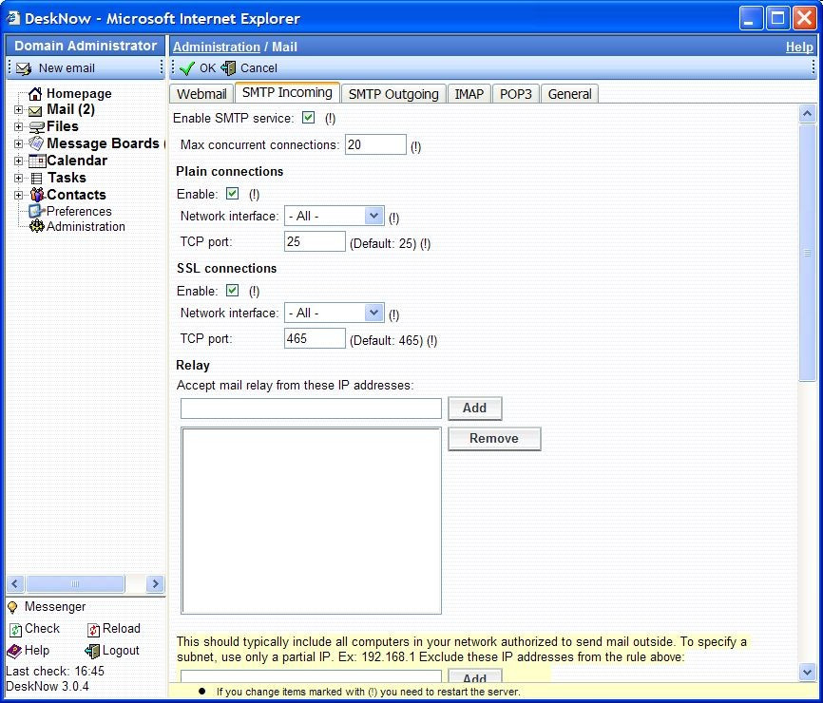Click the green OK checkmark icon

click(187, 68)
